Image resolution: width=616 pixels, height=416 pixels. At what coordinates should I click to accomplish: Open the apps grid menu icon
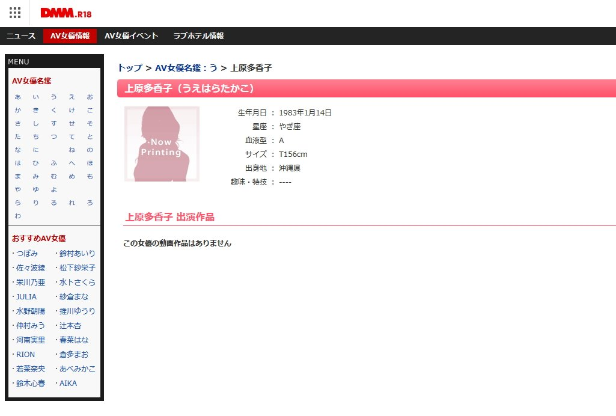[15, 13]
